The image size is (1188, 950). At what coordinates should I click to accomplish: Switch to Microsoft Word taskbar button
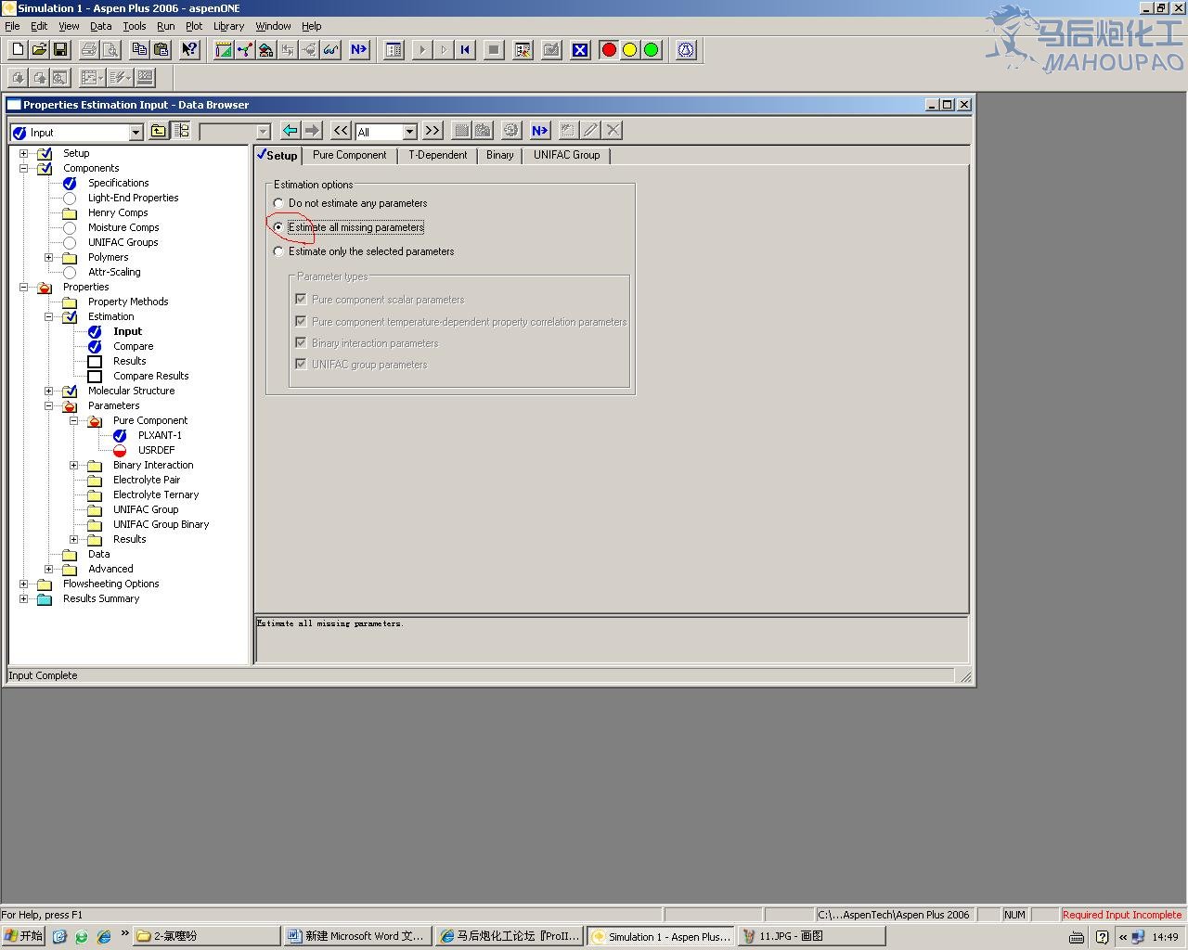[356, 936]
